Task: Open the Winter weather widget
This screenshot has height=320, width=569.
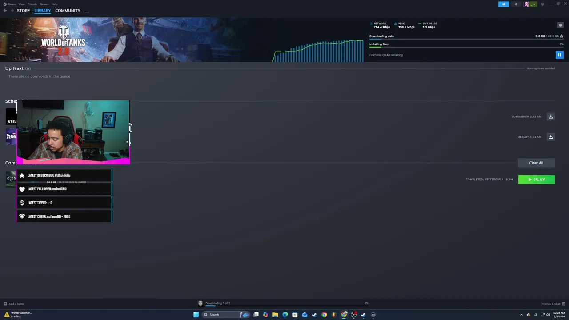Action: click(18, 315)
